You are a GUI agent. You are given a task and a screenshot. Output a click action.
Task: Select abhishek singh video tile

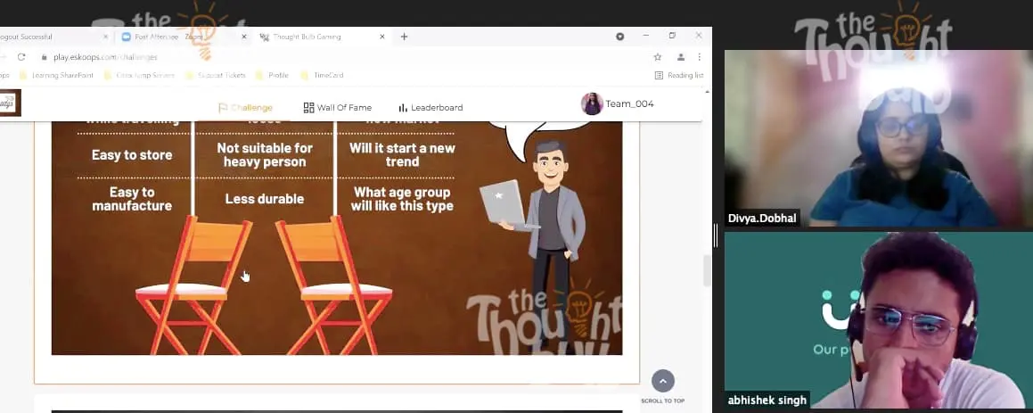[879, 320]
